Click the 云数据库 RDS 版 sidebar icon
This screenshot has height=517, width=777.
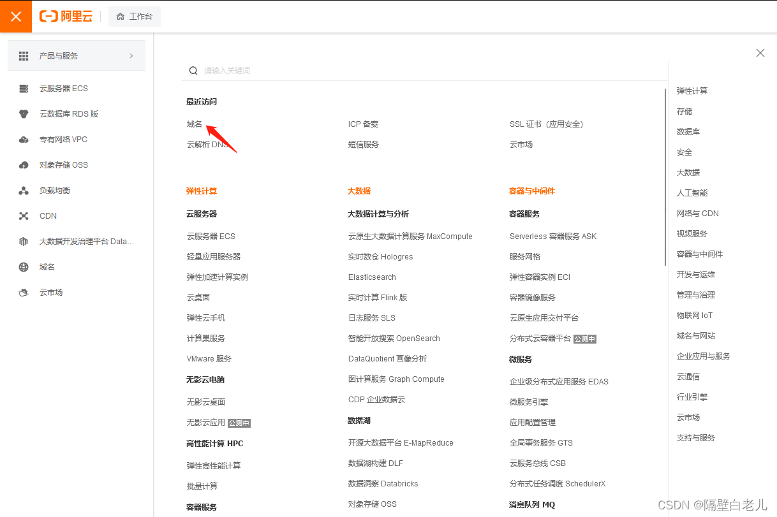point(24,114)
